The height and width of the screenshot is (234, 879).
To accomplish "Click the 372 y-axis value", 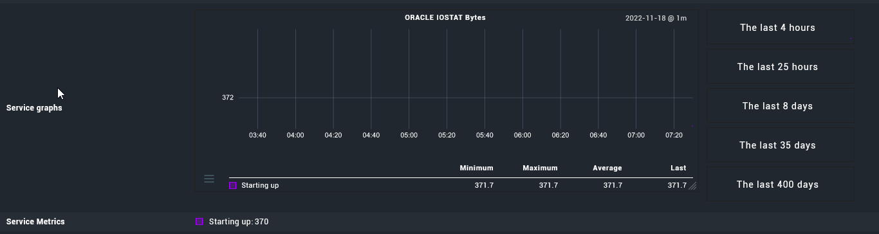I will 228,98.
